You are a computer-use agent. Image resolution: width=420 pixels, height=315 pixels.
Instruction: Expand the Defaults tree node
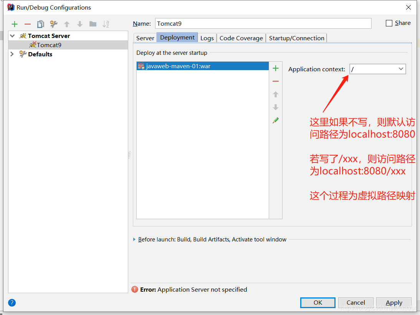tap(12, 54)
